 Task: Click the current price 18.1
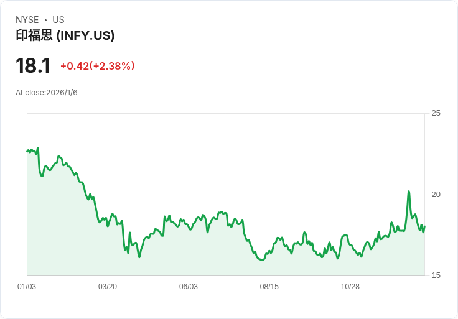[33, 66]
